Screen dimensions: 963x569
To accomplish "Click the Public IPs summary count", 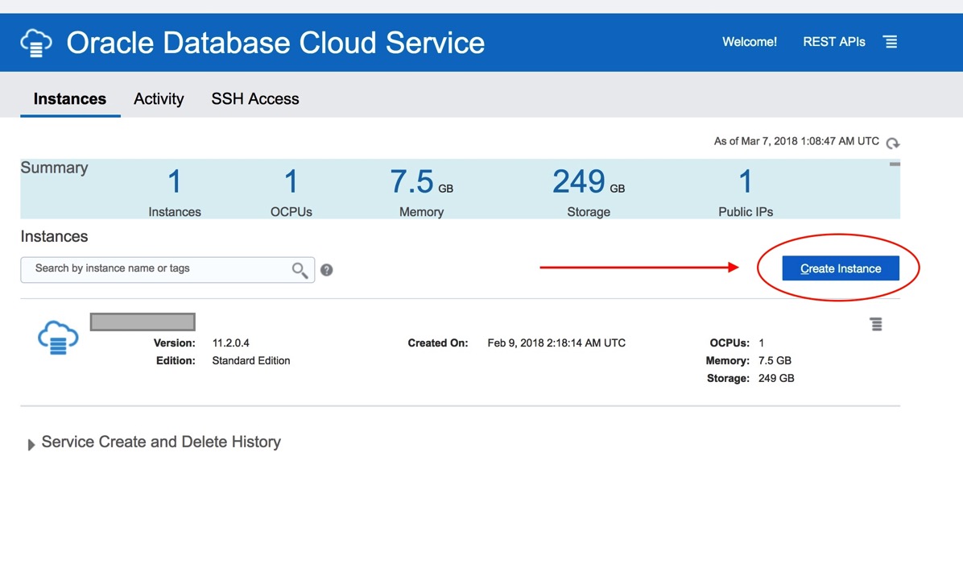I will click(746, 183).
